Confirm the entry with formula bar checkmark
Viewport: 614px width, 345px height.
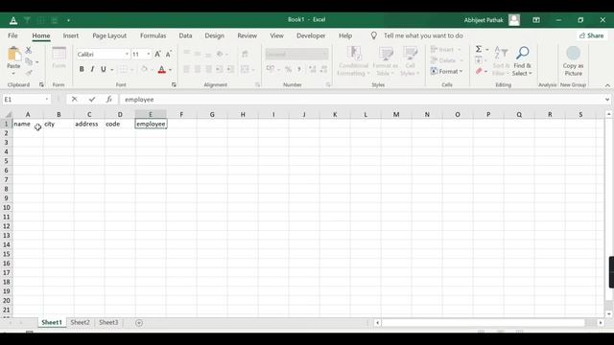[92, 100]
